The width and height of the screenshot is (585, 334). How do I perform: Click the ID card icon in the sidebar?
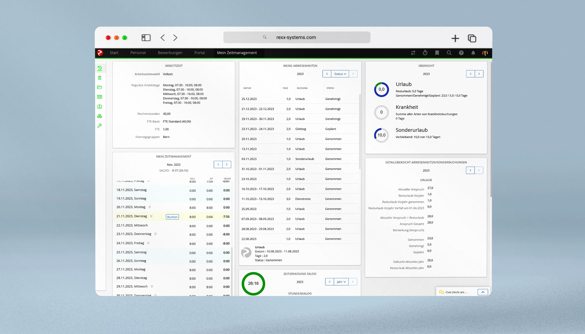[x=100, y=97]
